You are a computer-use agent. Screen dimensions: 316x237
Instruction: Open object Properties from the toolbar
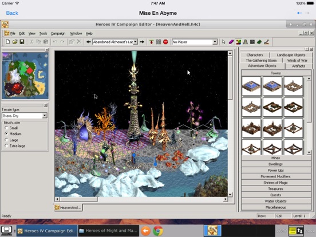click(72, 42)
